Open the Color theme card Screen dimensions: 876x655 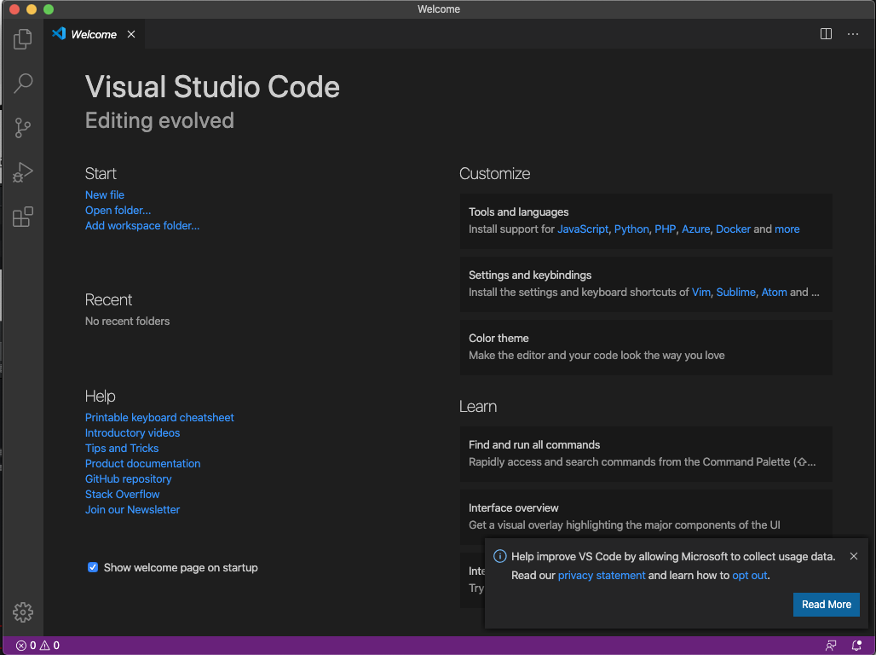[x=646, y=347]
